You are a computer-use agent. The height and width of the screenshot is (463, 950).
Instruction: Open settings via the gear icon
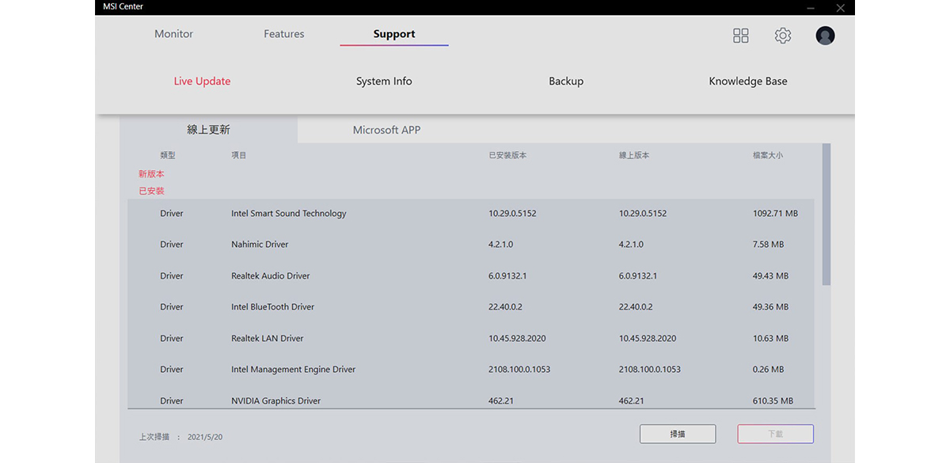coord(783,36)
